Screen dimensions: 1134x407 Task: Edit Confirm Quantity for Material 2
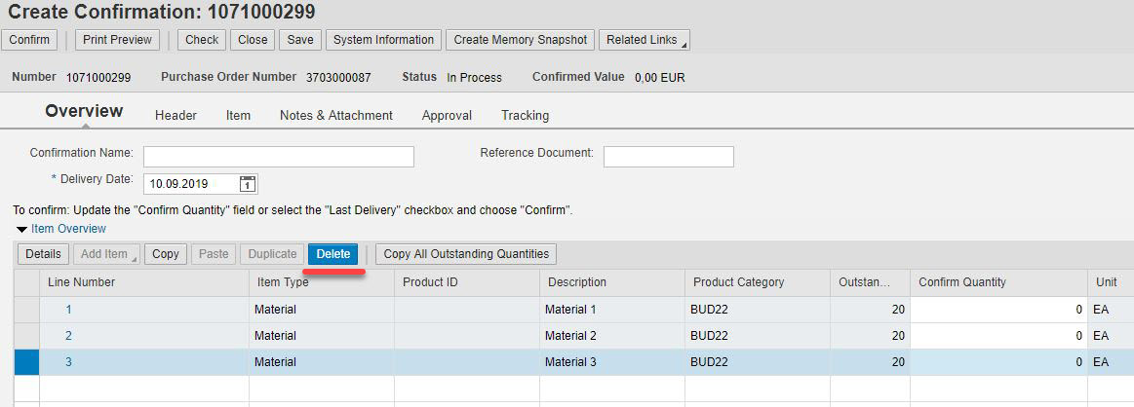[998, 336]
